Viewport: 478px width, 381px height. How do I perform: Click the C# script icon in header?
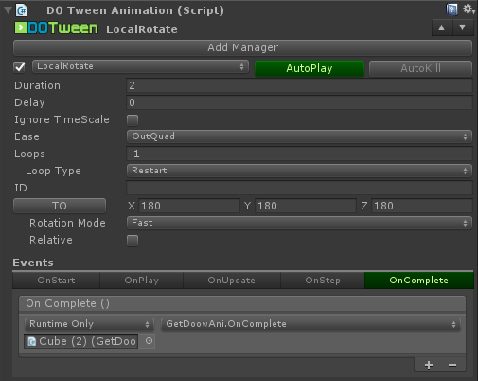pos(22,10)
